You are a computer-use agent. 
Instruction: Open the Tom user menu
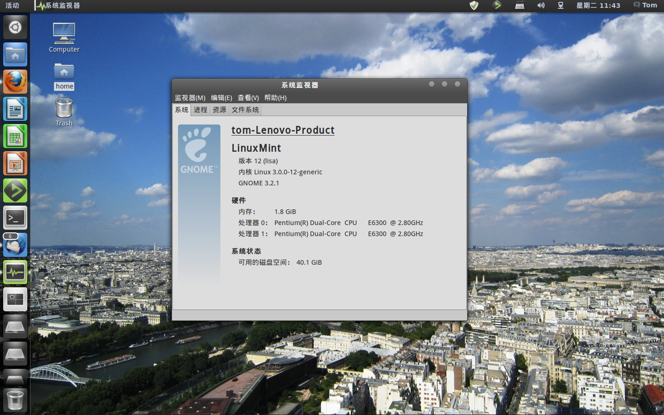click(x=645, y=5)
